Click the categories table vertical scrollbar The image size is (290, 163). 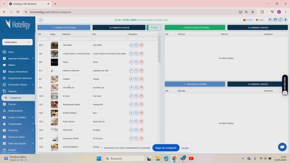(159, 49)
